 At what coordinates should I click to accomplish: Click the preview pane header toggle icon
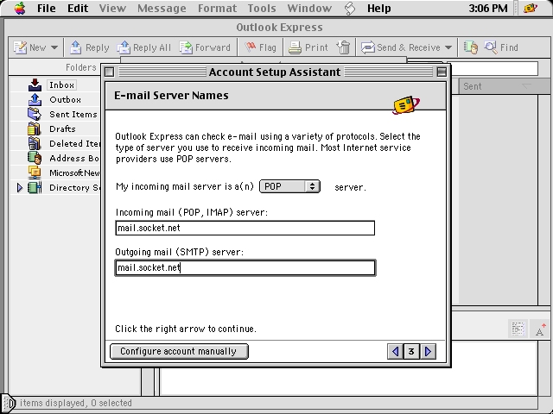tap(518, 329)
